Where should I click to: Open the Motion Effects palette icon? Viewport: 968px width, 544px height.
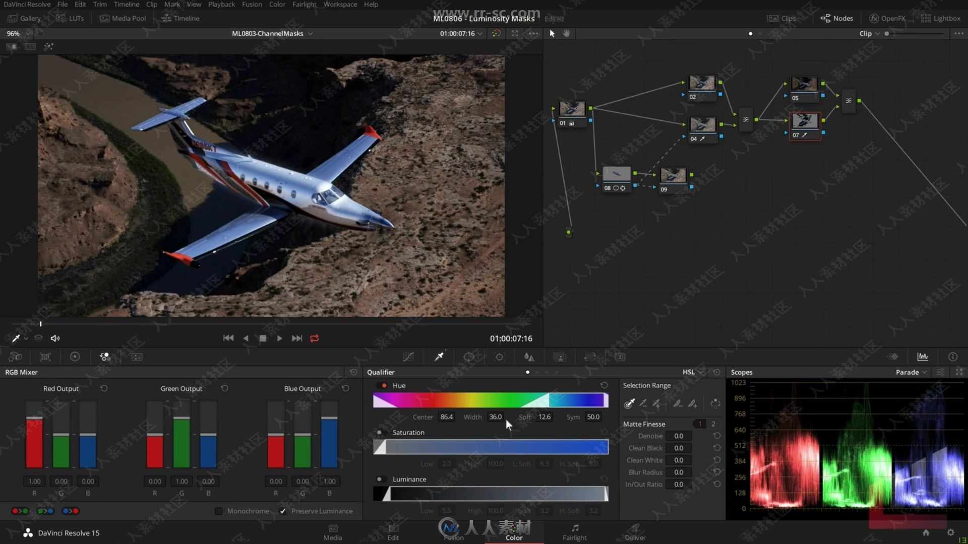click(x=137, y=357)
